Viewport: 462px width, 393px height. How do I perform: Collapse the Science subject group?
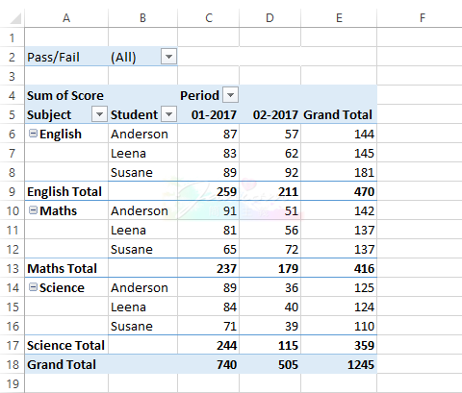tap(33, 287)
